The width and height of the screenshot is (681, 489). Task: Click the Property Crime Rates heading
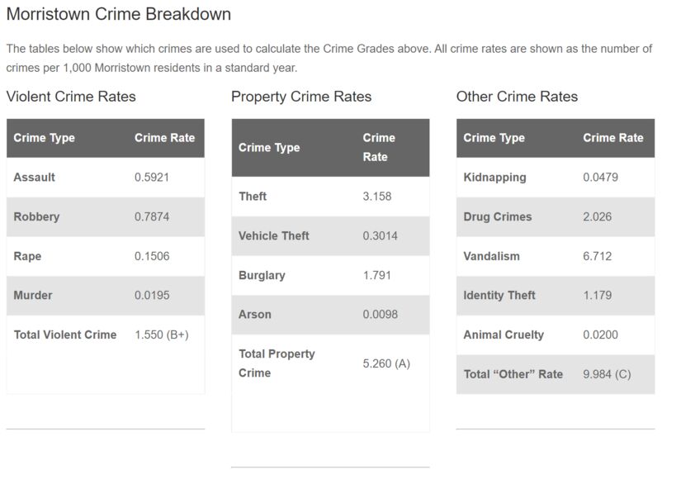pyautogui.click(x=301, y=97)
